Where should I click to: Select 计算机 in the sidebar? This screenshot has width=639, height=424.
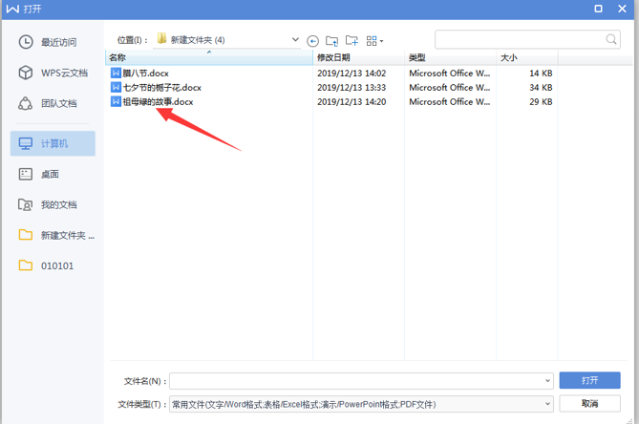point(53,143)
